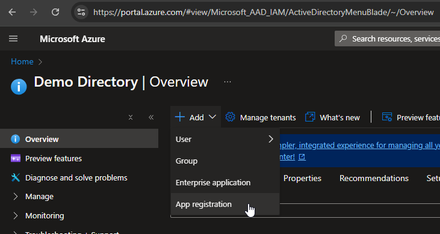Click the Manage tenants gear icon

pyautogui.click(x=230, y=117)
